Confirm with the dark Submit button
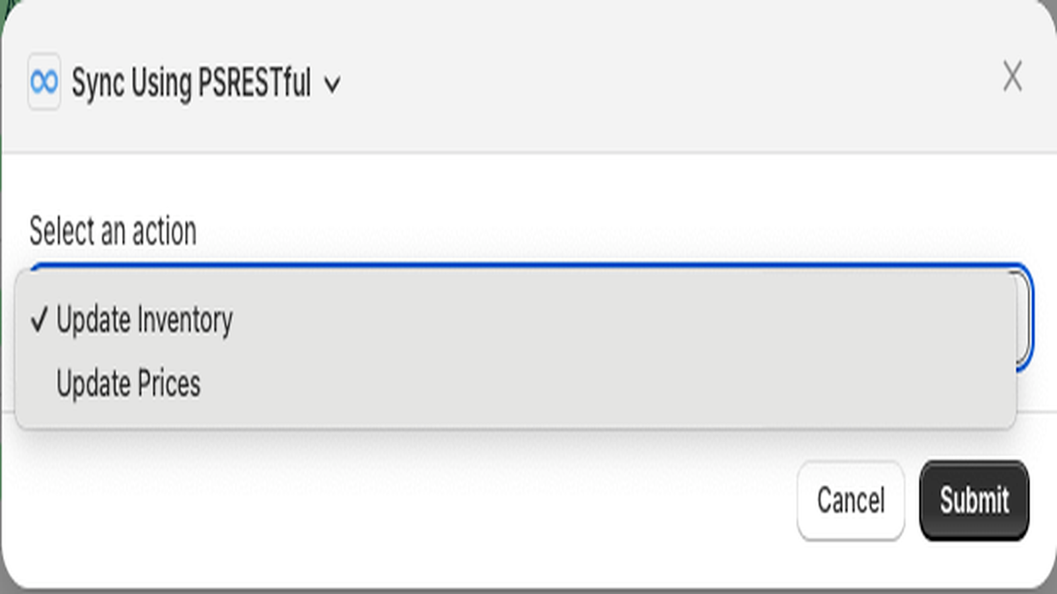 [974, 500]
